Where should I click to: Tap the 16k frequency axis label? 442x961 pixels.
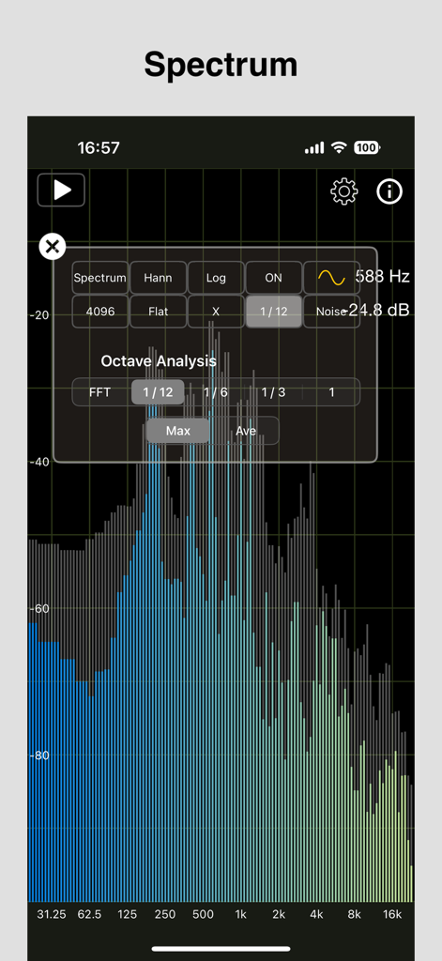[x=392, y=914]
